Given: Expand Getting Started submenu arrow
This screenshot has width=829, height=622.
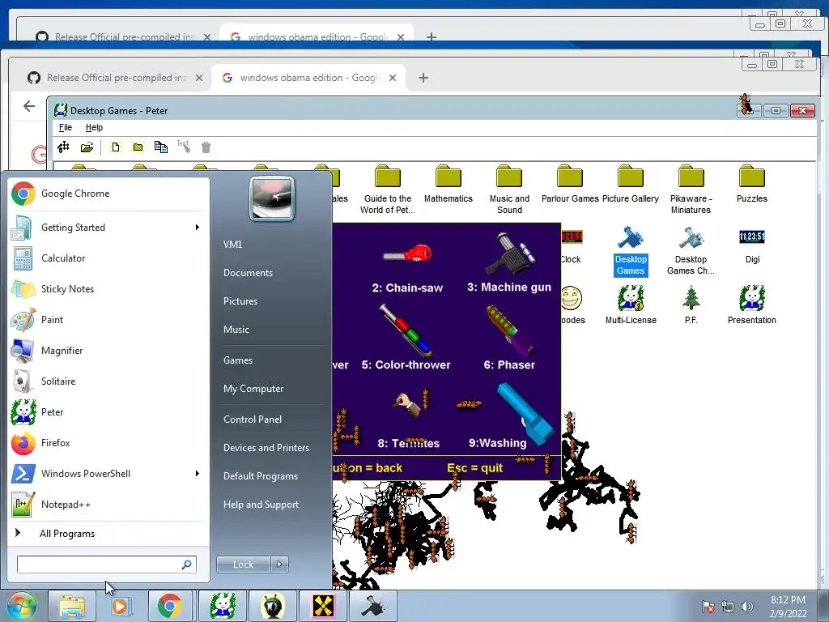Looking at the screenshot, I should (x=198, y=228).
